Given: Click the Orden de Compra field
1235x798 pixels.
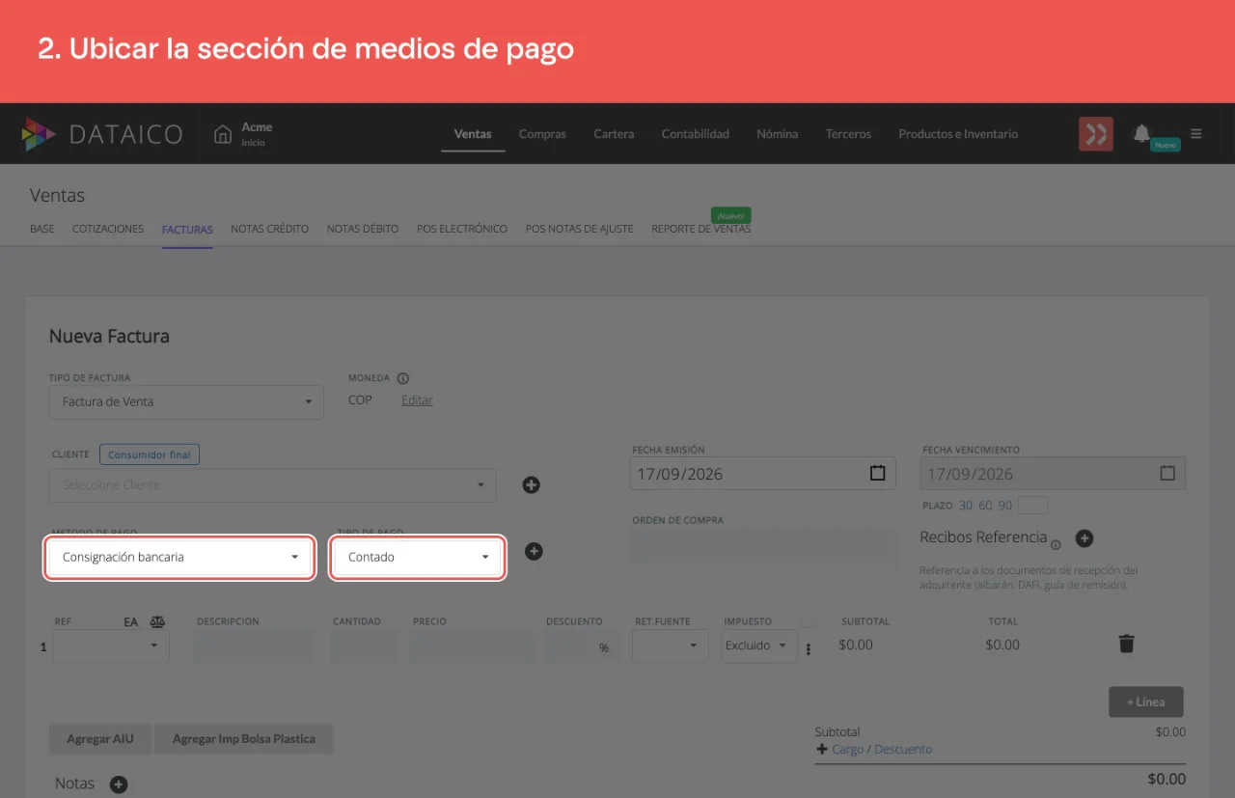Looking at the screenshot, I should (x=764, y=543).
